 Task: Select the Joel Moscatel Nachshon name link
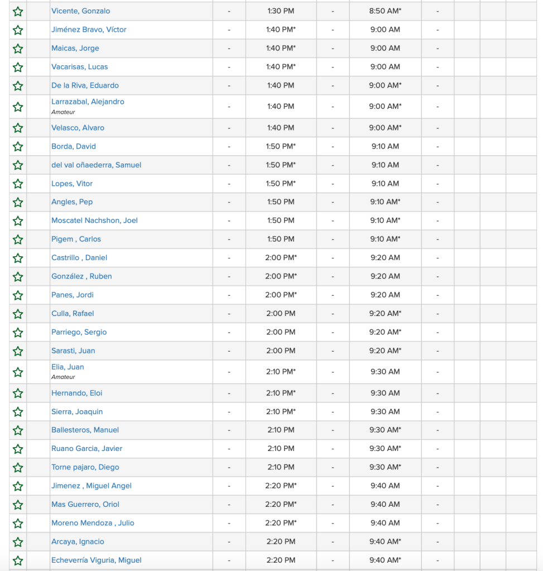(x=94, y=220)
